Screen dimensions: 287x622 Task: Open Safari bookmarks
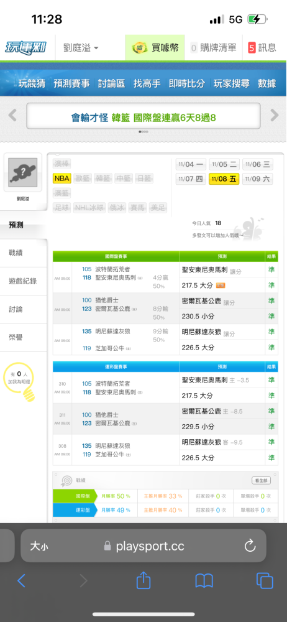(x=204, y=581)
